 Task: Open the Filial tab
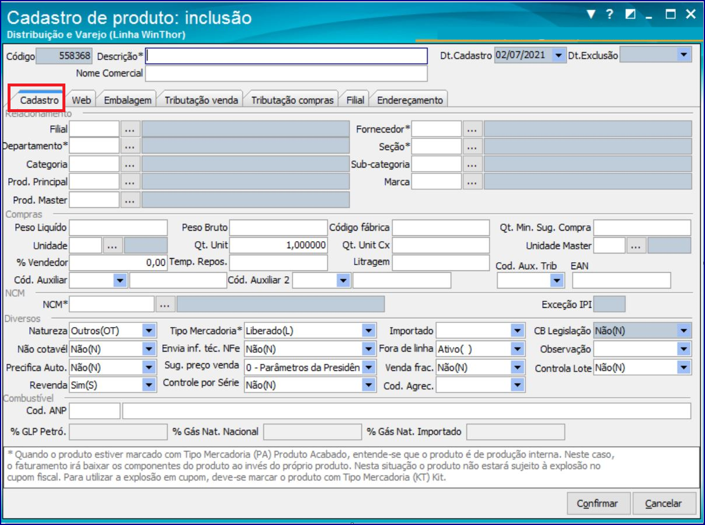tap(355, 100)
